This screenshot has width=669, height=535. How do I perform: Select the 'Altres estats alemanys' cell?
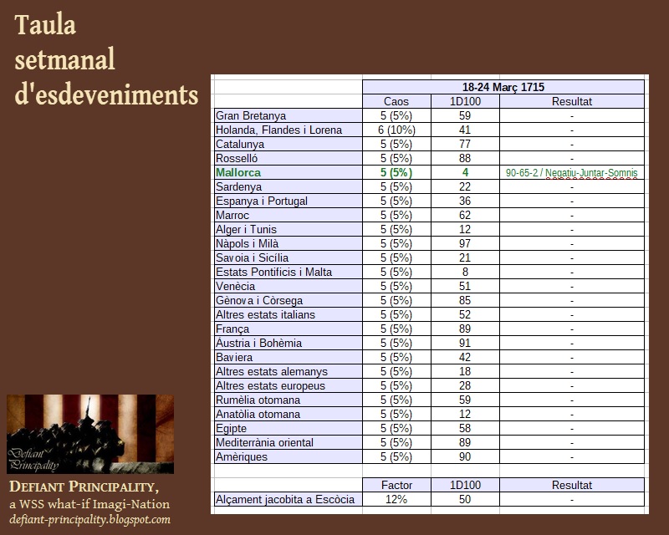coord(288,372)
